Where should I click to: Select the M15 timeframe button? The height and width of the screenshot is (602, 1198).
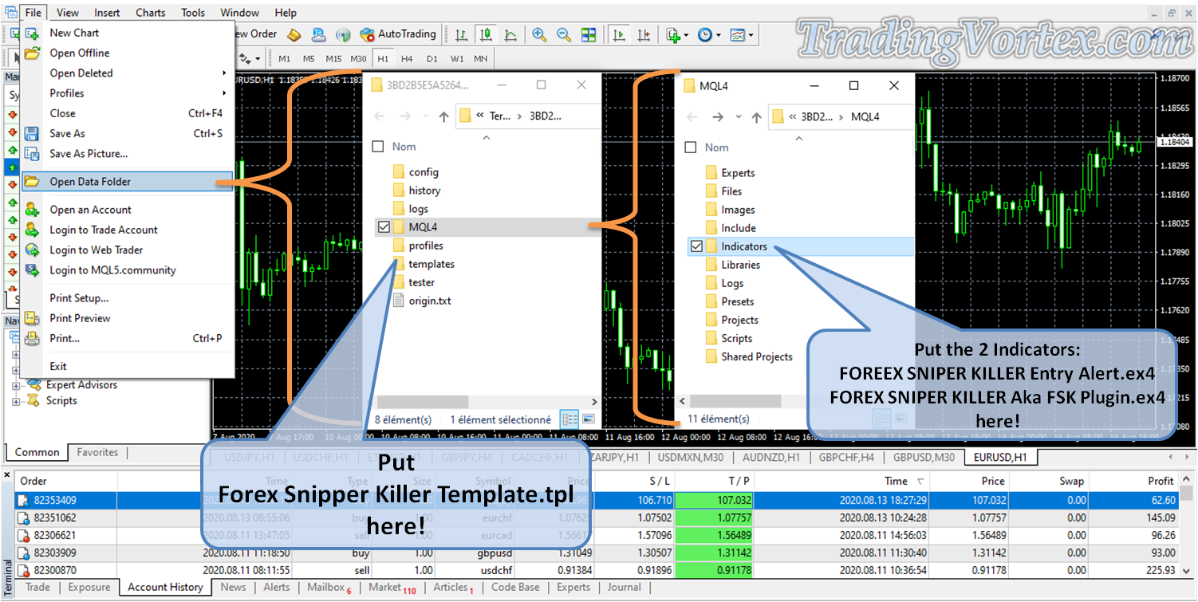click(x=333, y=59)
